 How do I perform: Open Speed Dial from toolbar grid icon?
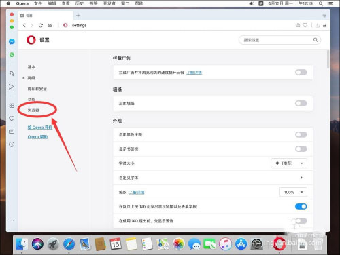50,25
